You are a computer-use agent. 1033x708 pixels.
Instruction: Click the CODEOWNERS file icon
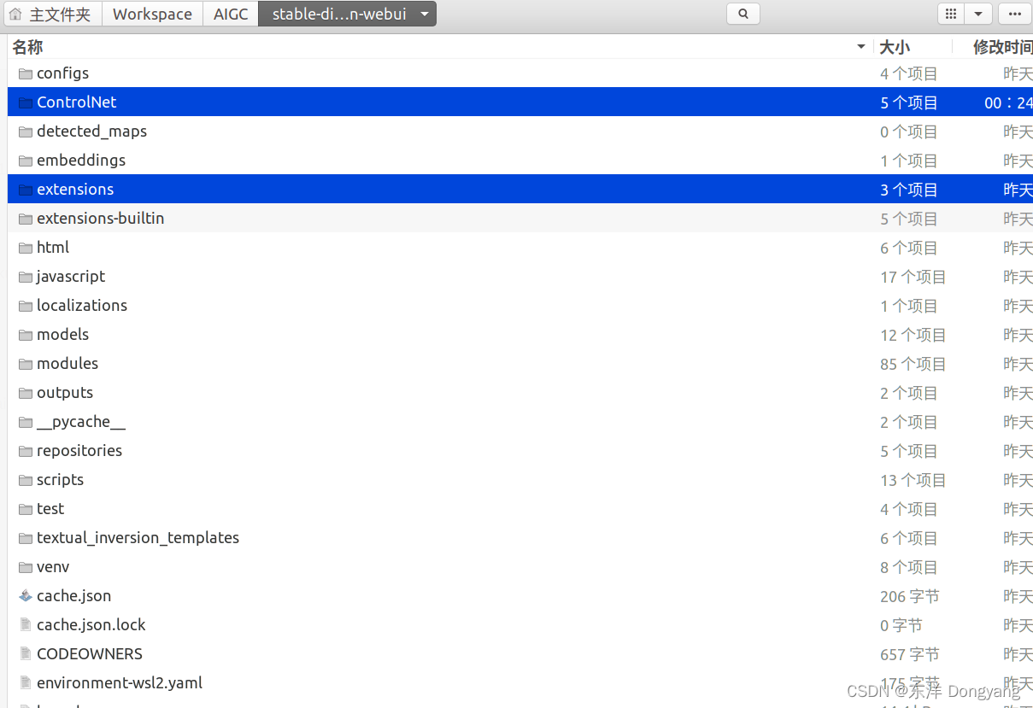click(x=26, y=654)
